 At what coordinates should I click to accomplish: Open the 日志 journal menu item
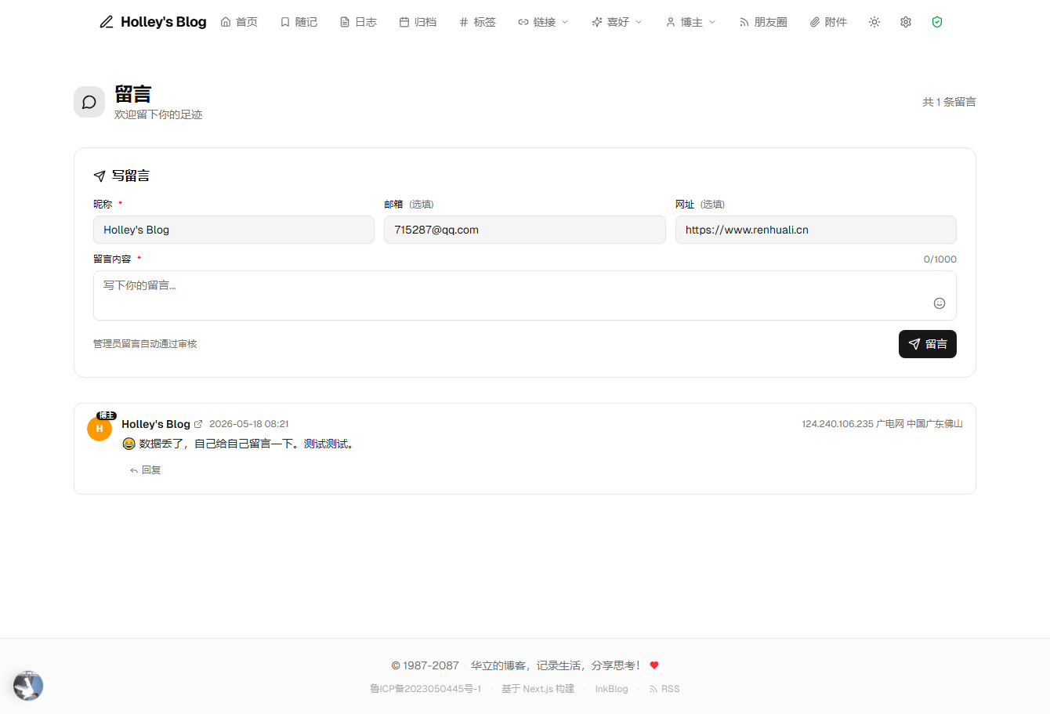[358, 22]
